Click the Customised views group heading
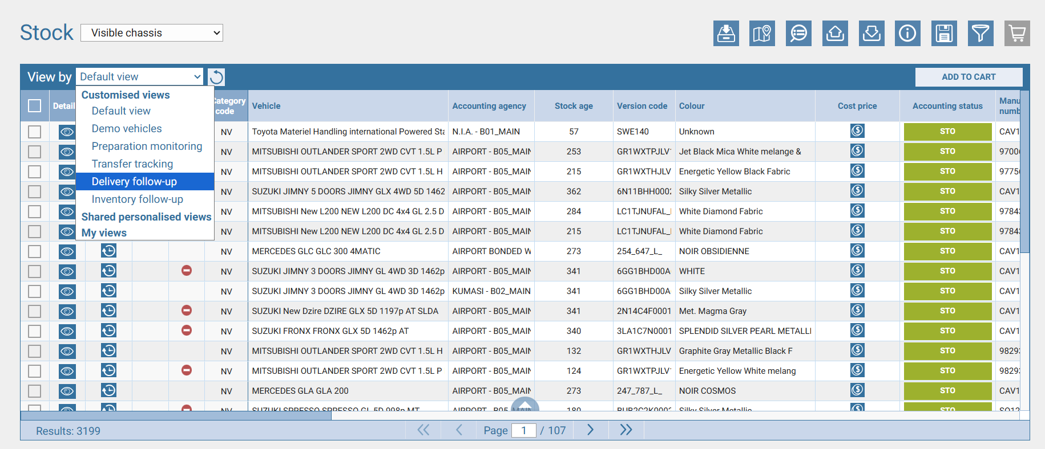Viewport: 1045px width, 449px height. [x=126, y=95]
